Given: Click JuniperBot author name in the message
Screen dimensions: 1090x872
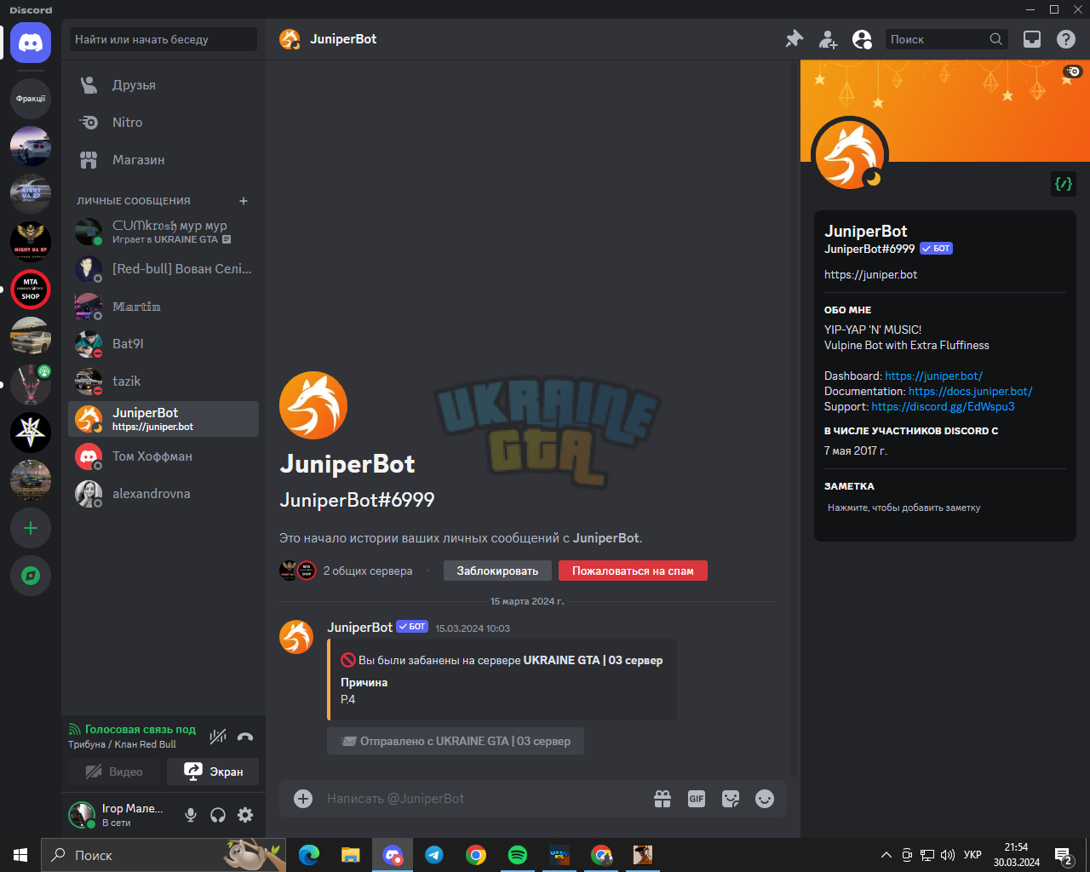Looking at the screenshot, I should coord(359,628).
